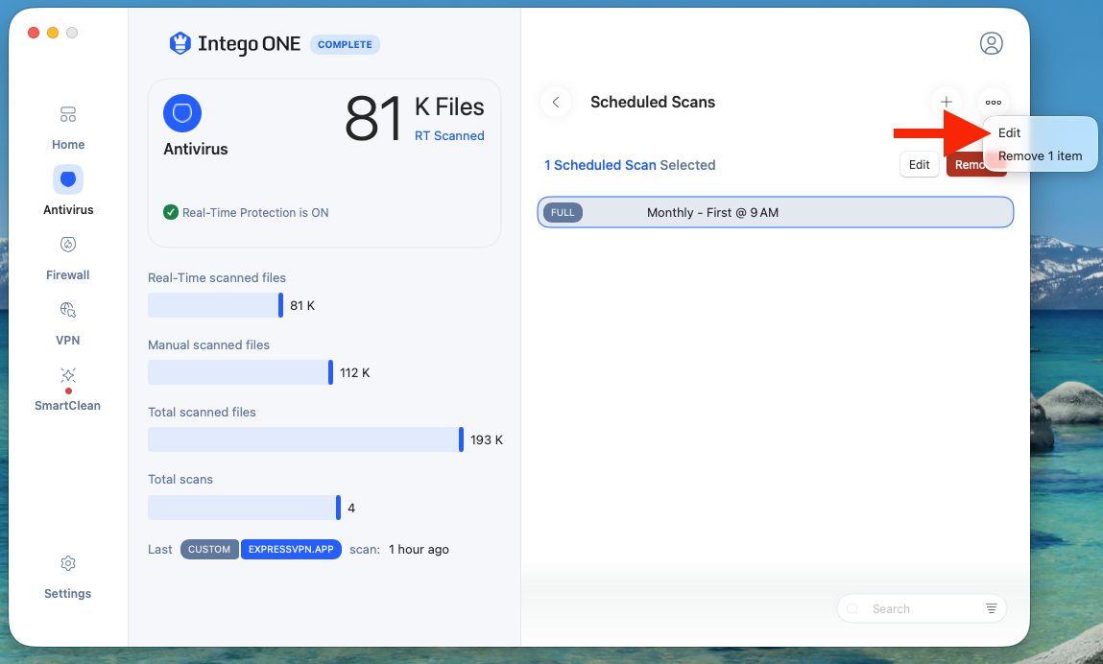Open the Home section in sidebar

(68, 128)
